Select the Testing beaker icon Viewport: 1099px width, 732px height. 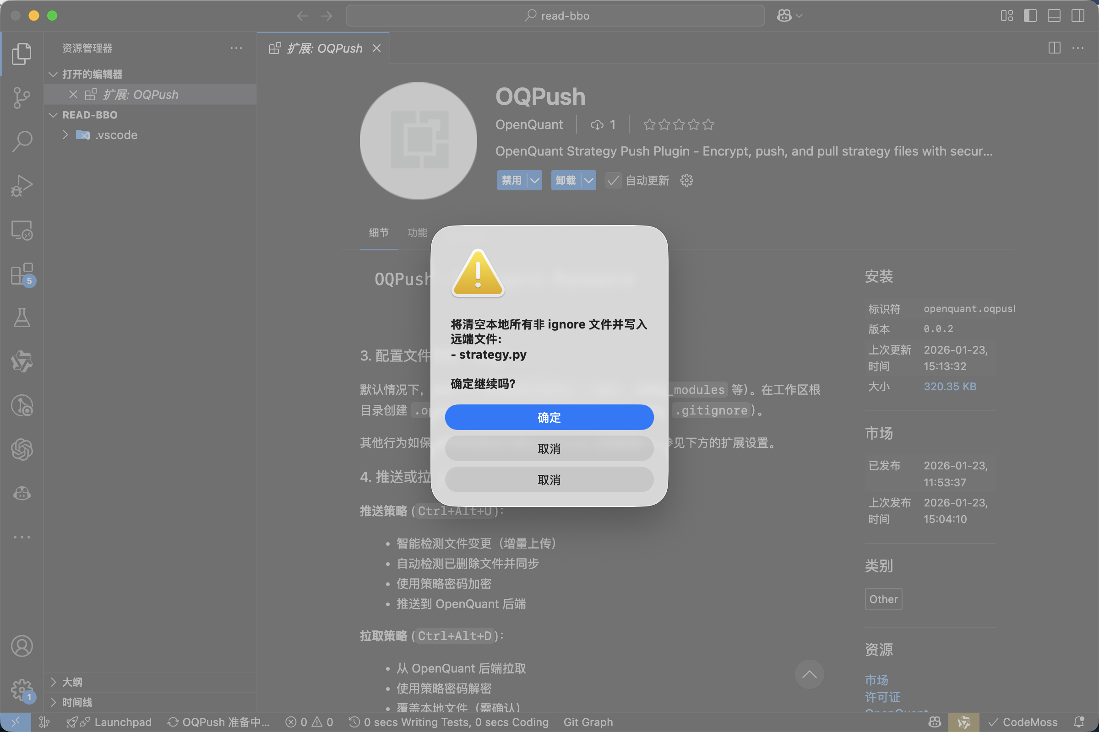pos(22,318)
